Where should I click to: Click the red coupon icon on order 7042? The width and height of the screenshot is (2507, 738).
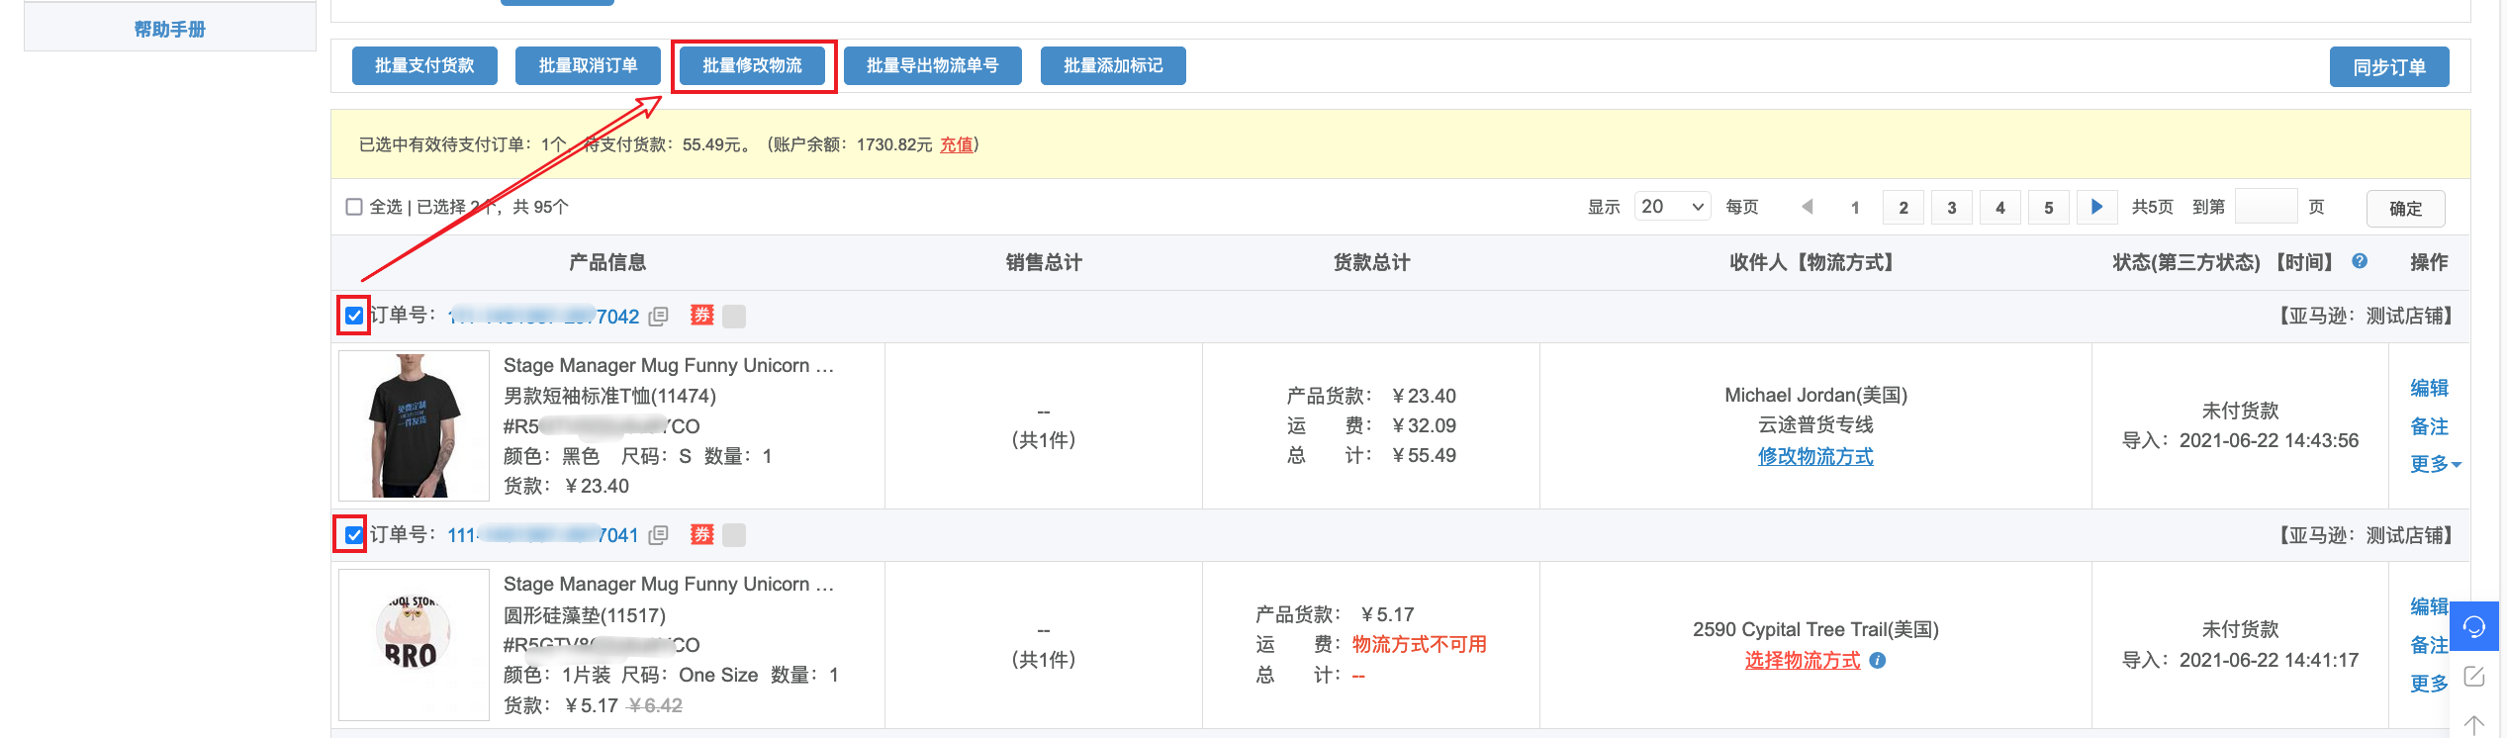click(701, 316)
